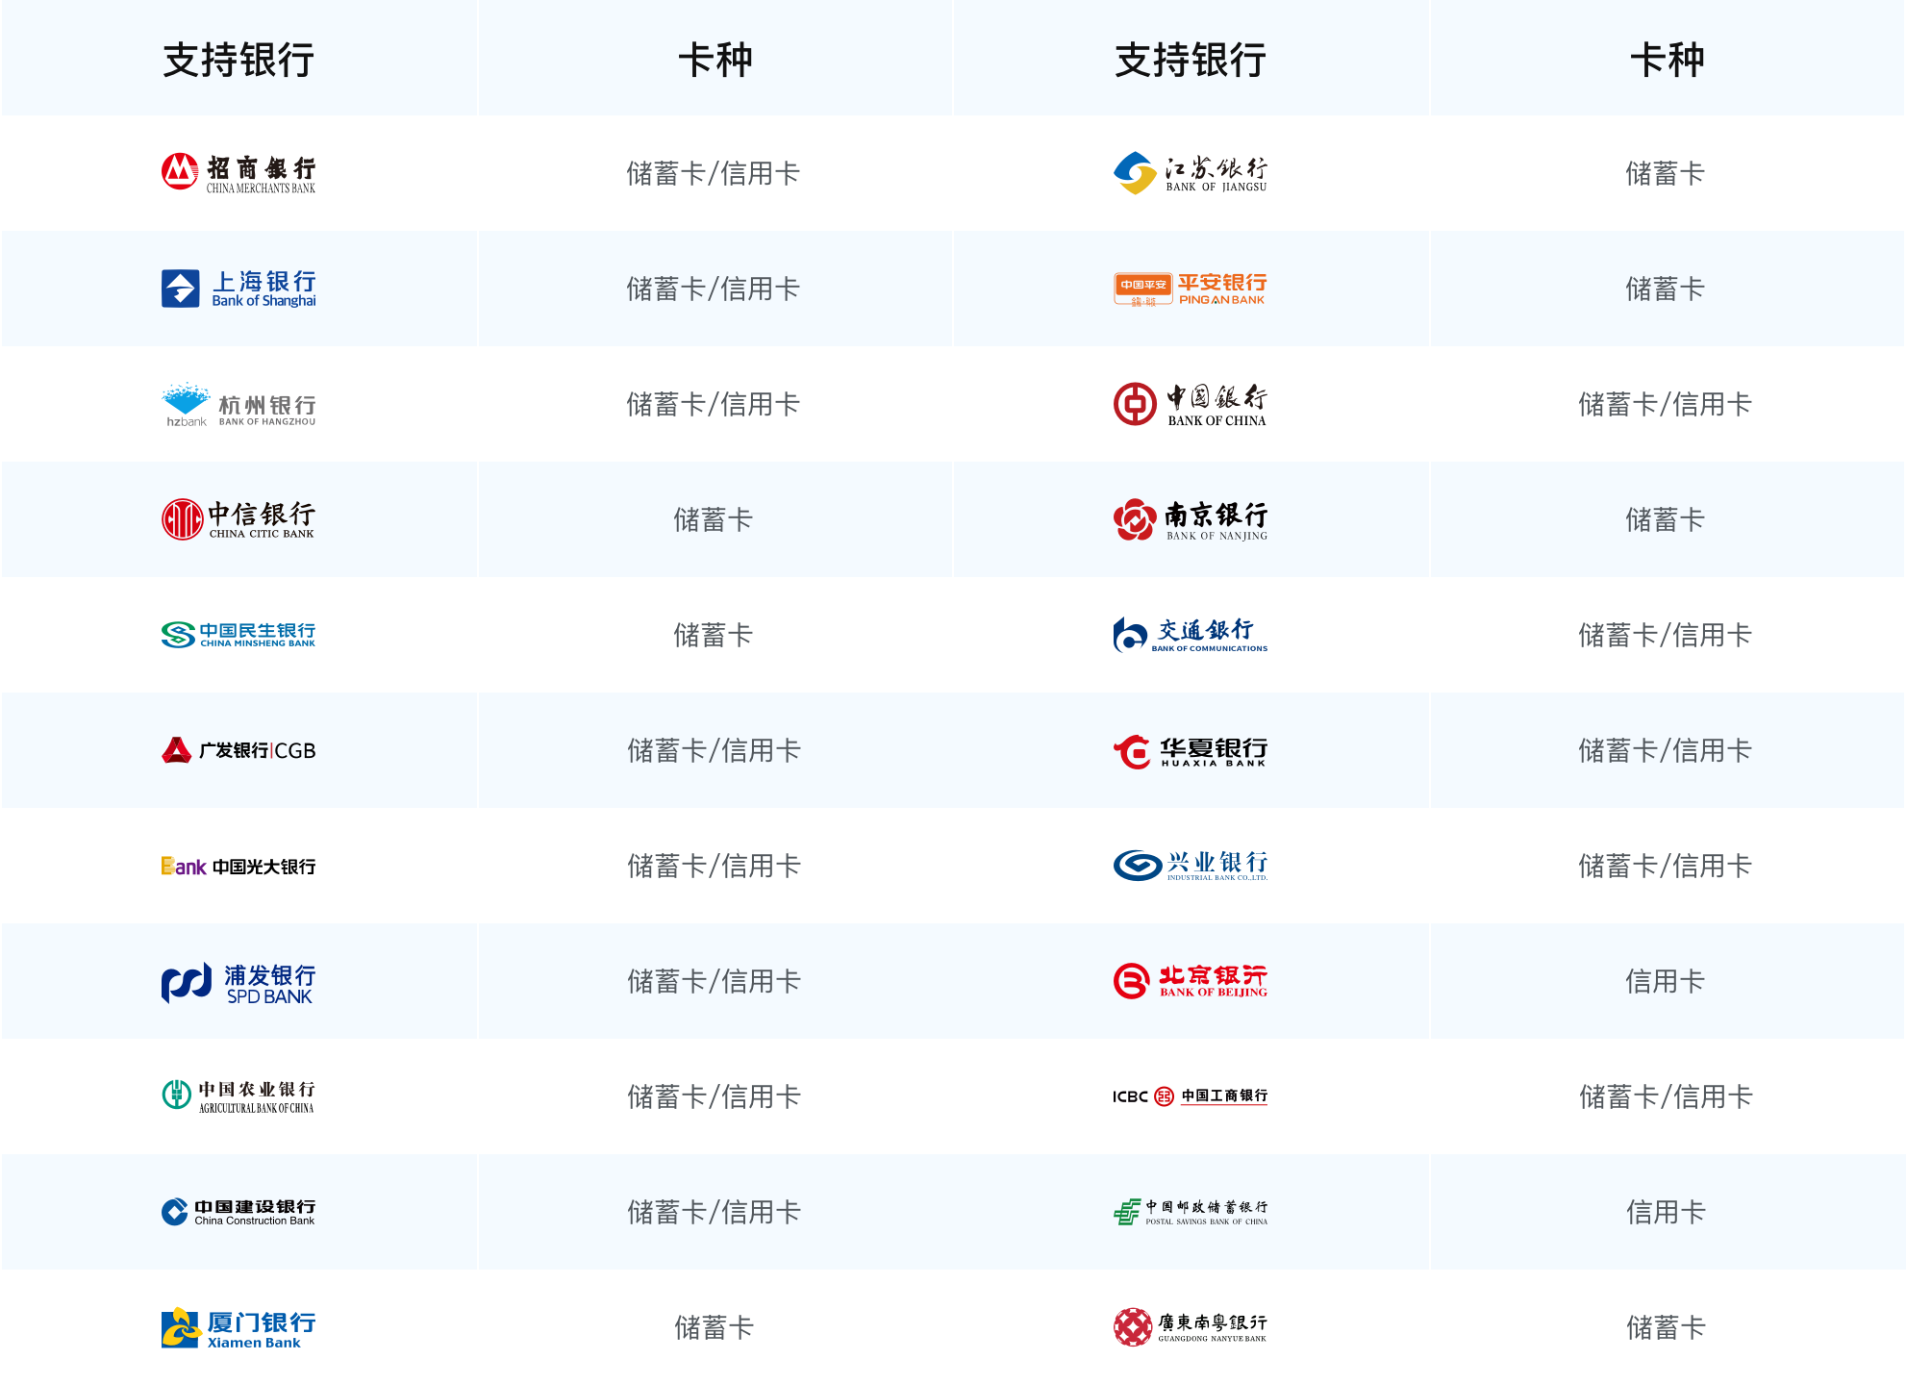
Task: Click the right 支持银行 column header
Action: [1191, 60]
